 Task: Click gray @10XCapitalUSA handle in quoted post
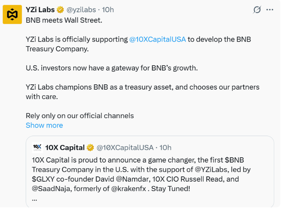coord(125,147)
